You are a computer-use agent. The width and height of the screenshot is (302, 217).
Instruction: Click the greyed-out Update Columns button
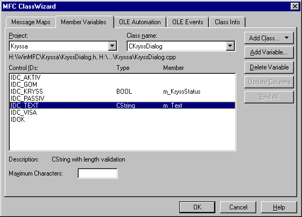269,82
